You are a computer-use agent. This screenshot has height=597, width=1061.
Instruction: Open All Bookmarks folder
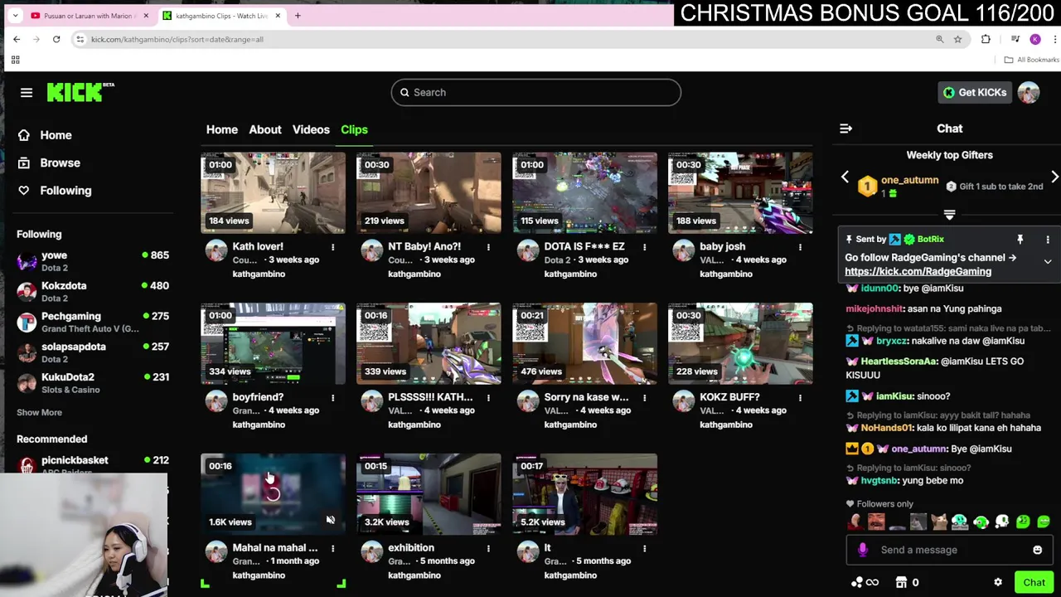coord(1031,60)
